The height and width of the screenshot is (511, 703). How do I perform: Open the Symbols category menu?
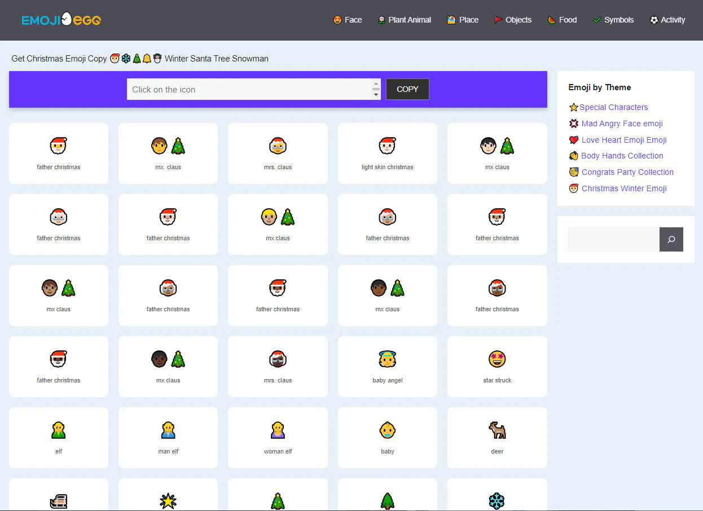click(x=614, y=20)
